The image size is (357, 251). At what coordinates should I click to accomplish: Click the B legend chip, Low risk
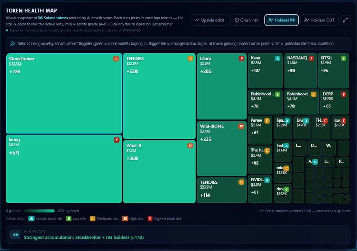point(69,219)
